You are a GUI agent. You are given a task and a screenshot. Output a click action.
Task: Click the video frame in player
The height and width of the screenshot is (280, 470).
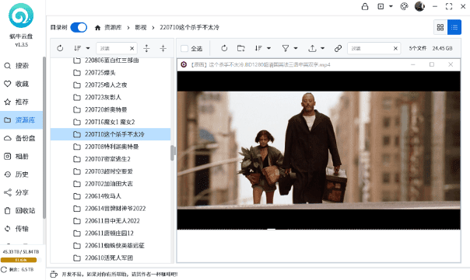coord(318,150)
